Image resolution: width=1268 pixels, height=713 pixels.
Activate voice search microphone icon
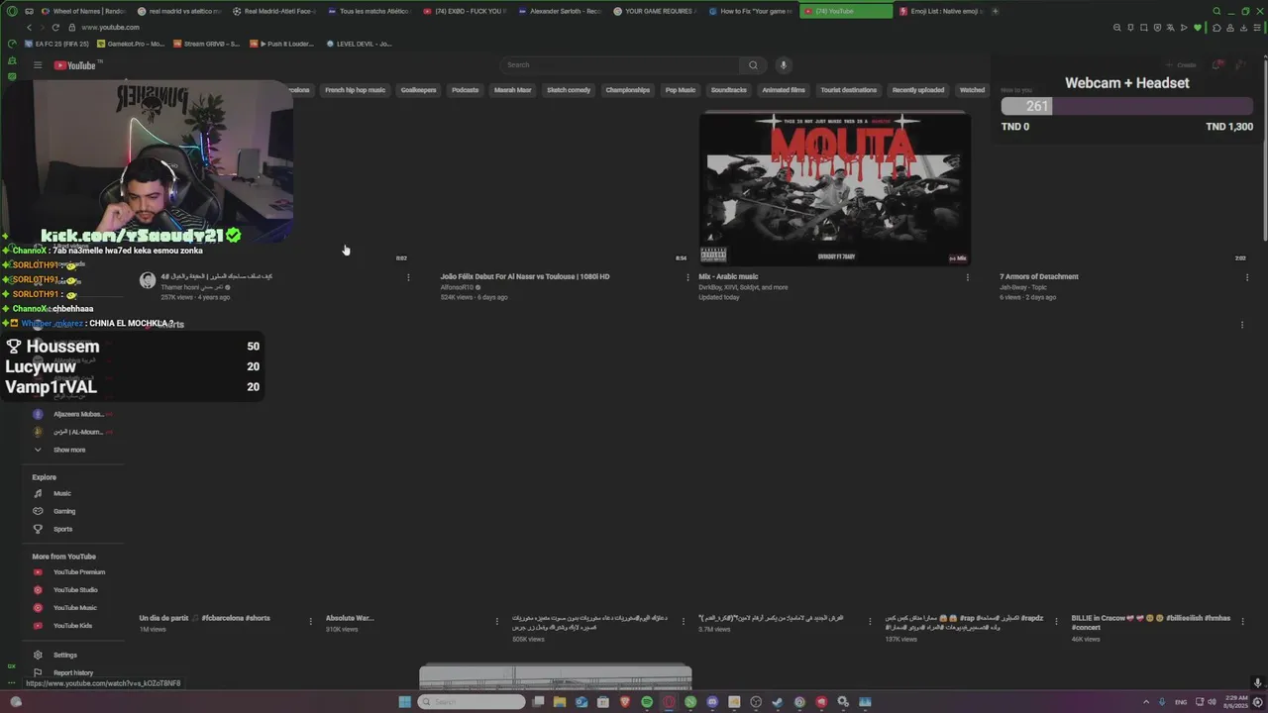[x=783, y=65]
